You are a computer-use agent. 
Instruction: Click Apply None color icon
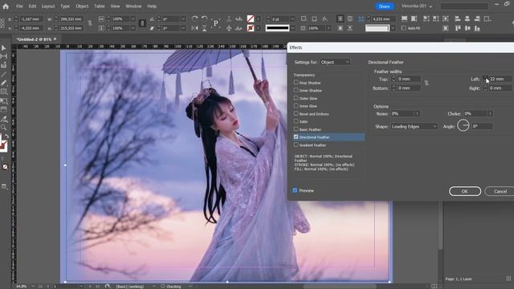click(5, 167)
